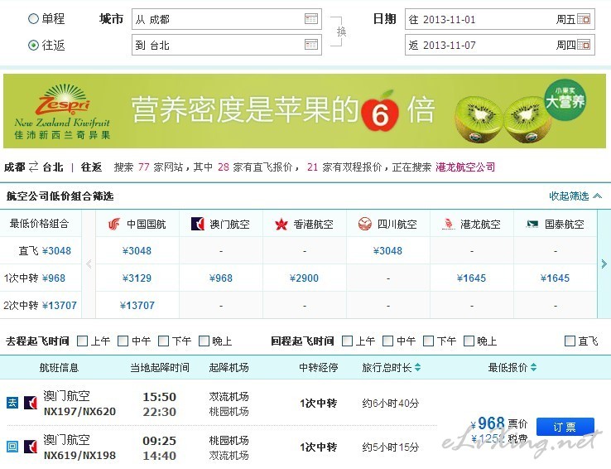Check return 回程 下午 checkbox
Viewport: 611px width, 469px height.
[x=428, y=341]
